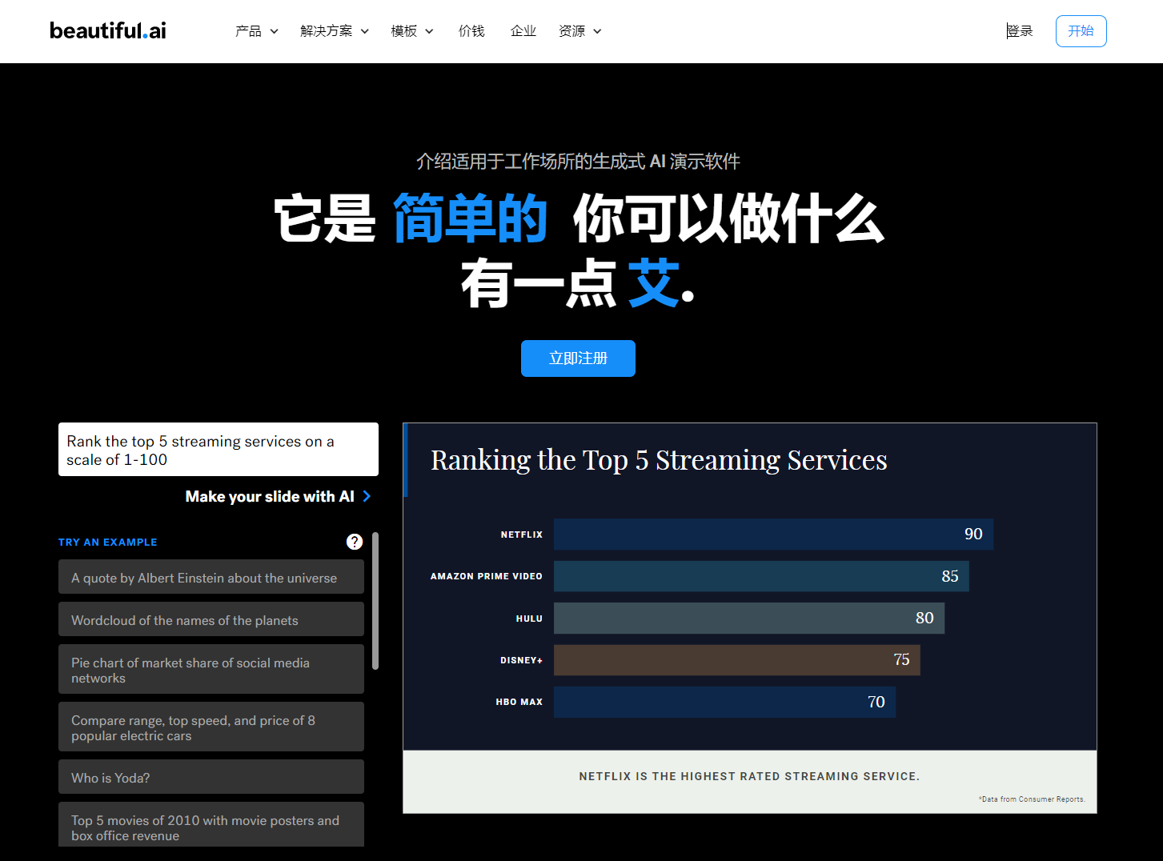The height and width of the screenshot is (861, 1163).
Task: Click the arrow next to Make your slide with AI
Action: 367,496
